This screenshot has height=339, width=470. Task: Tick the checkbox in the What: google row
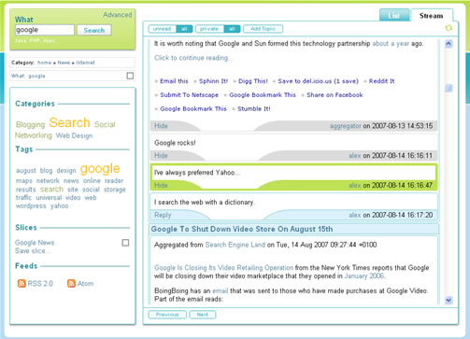tap(130, 76)
